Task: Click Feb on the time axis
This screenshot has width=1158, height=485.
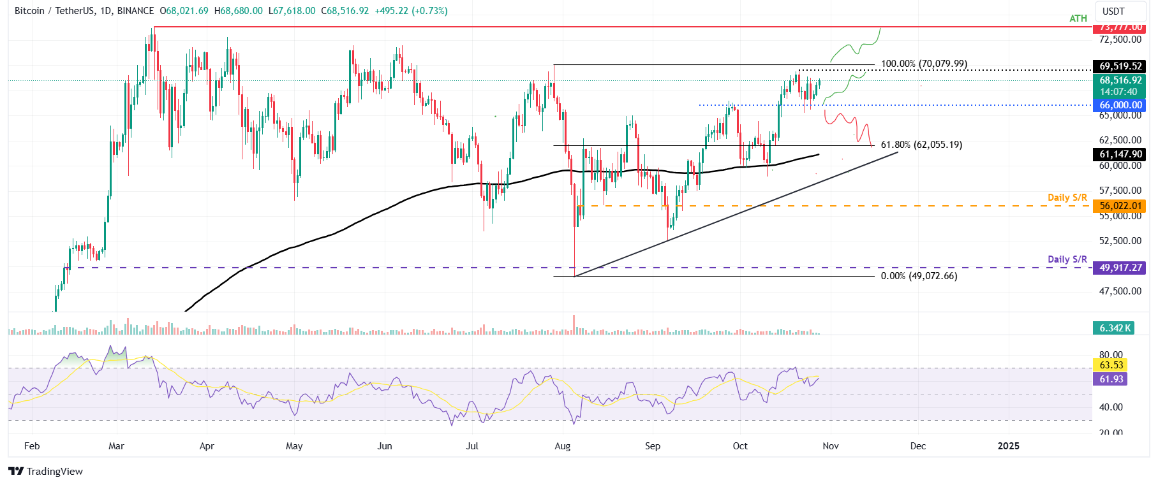Action: click(32, 446)
